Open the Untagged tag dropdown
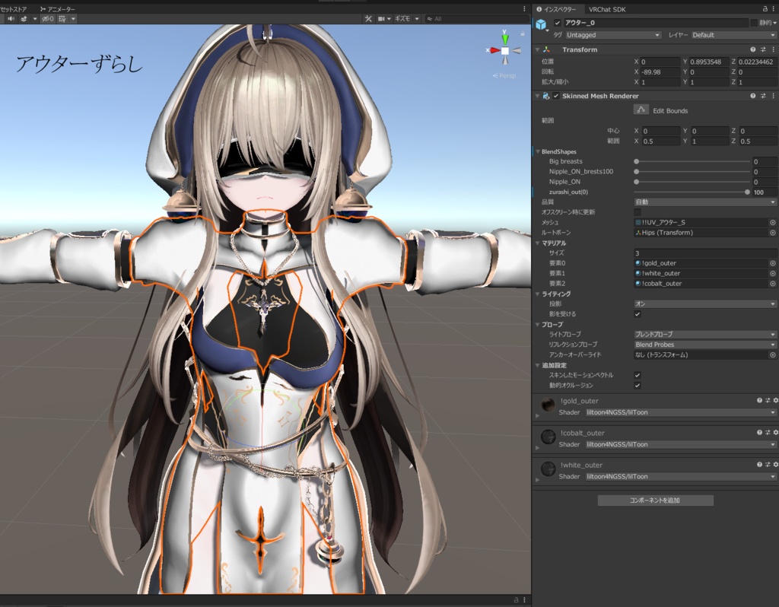 (613, 35)
